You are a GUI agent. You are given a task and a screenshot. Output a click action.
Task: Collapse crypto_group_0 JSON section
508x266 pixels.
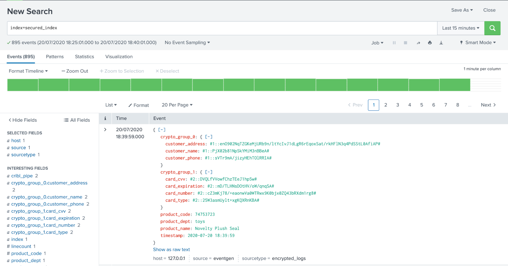coord(209,137)
